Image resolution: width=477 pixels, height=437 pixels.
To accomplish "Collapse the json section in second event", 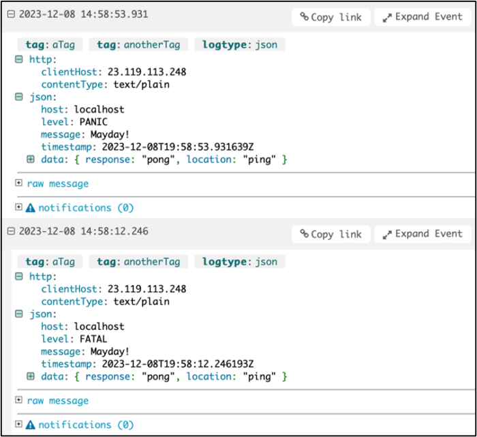I will 19,314.
